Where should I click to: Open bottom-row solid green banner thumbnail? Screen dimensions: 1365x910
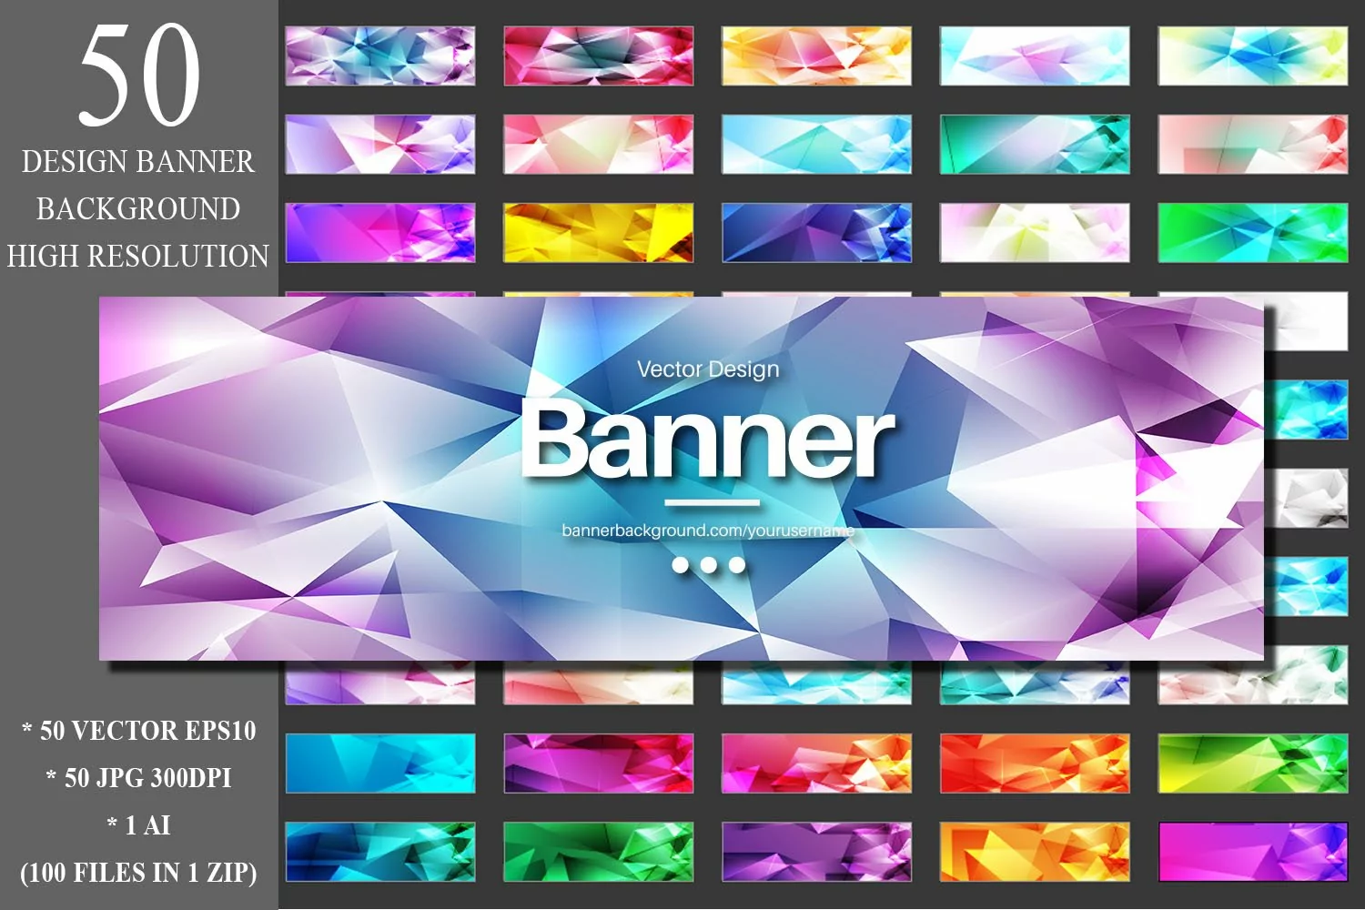[x=599, y=852]
